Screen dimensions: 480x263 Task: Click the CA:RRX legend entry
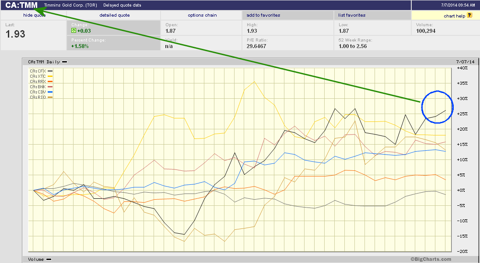coord(41,82)
